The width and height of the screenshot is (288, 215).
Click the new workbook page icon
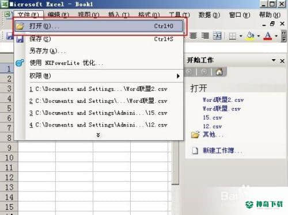(x=195, y=151)
